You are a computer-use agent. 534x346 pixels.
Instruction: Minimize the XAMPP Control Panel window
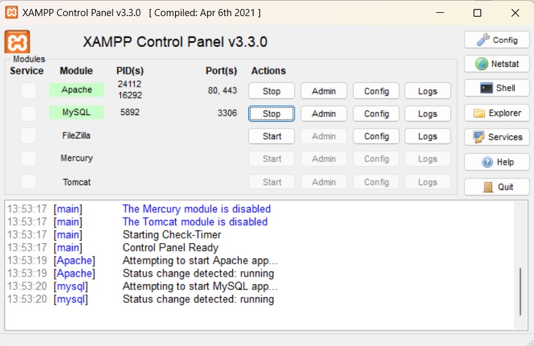click(x=440, y=13)
